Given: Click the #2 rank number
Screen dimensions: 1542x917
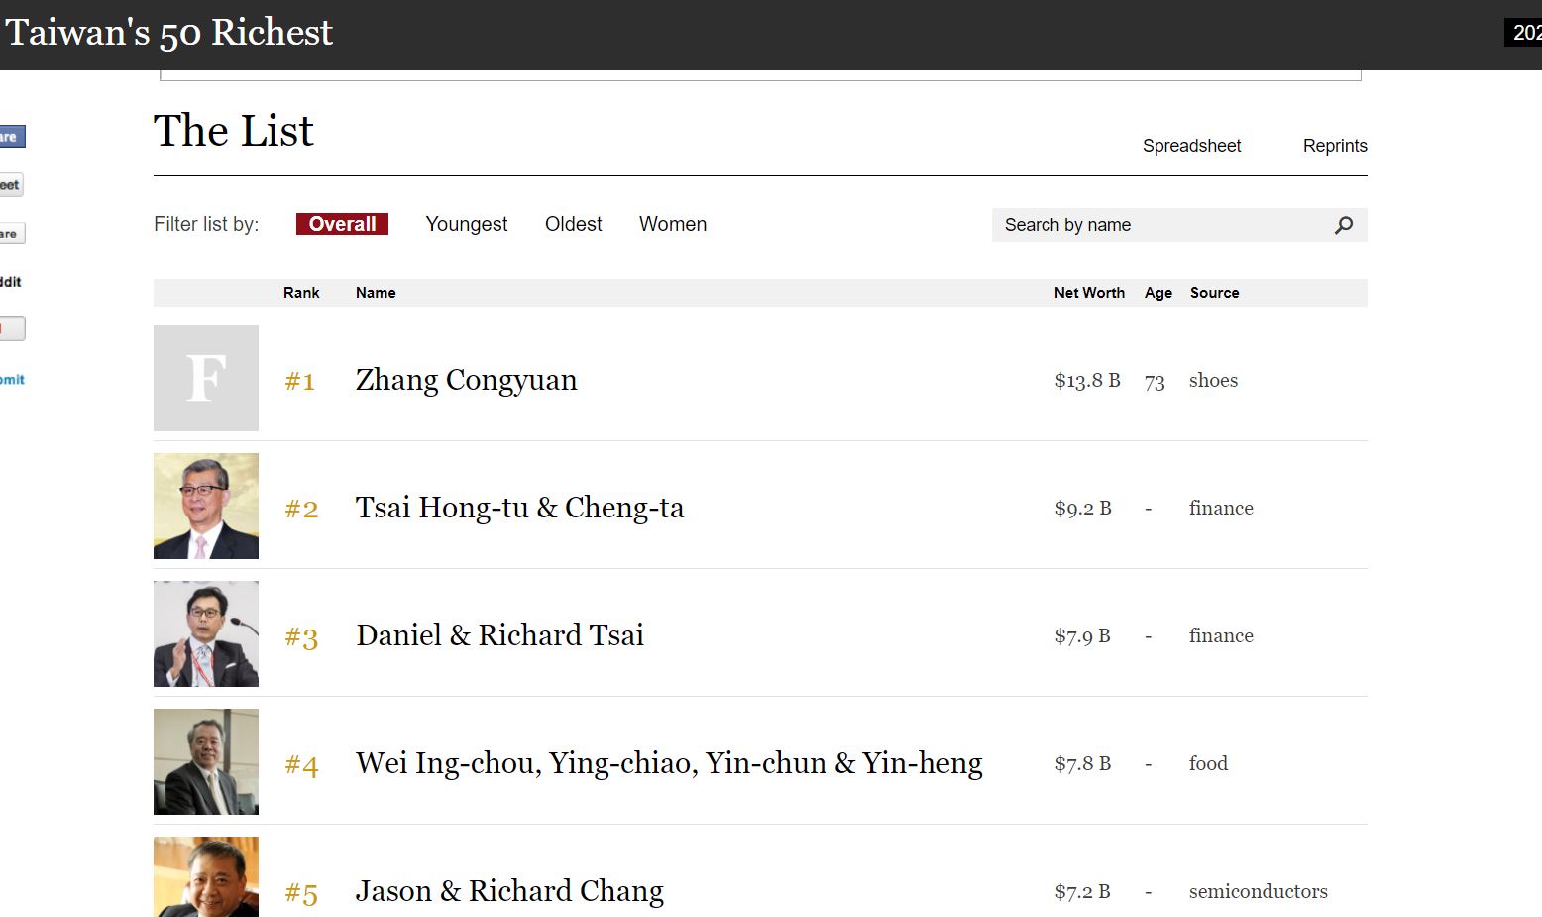Looking at the screenshot, I should [x=301, y=509].
